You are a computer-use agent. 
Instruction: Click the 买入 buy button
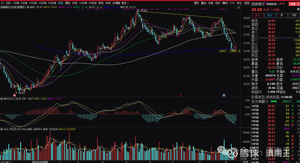258,15
